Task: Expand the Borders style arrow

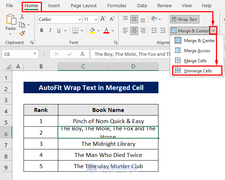Action: pyautogui.click(x=82, y=31)
